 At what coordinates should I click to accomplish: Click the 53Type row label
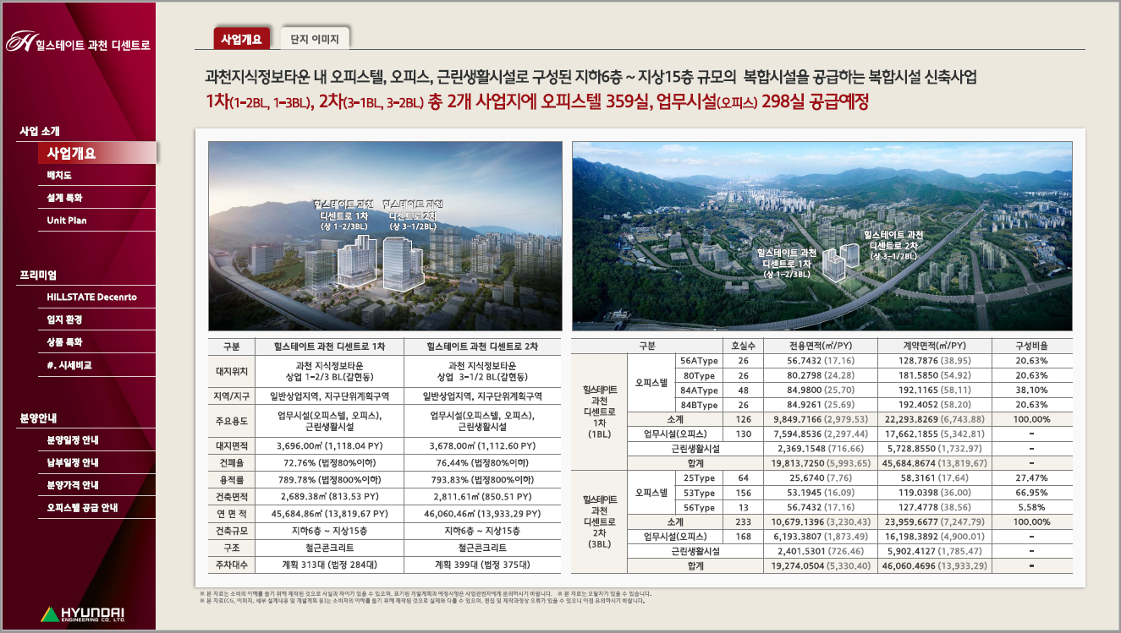(700, 493)
